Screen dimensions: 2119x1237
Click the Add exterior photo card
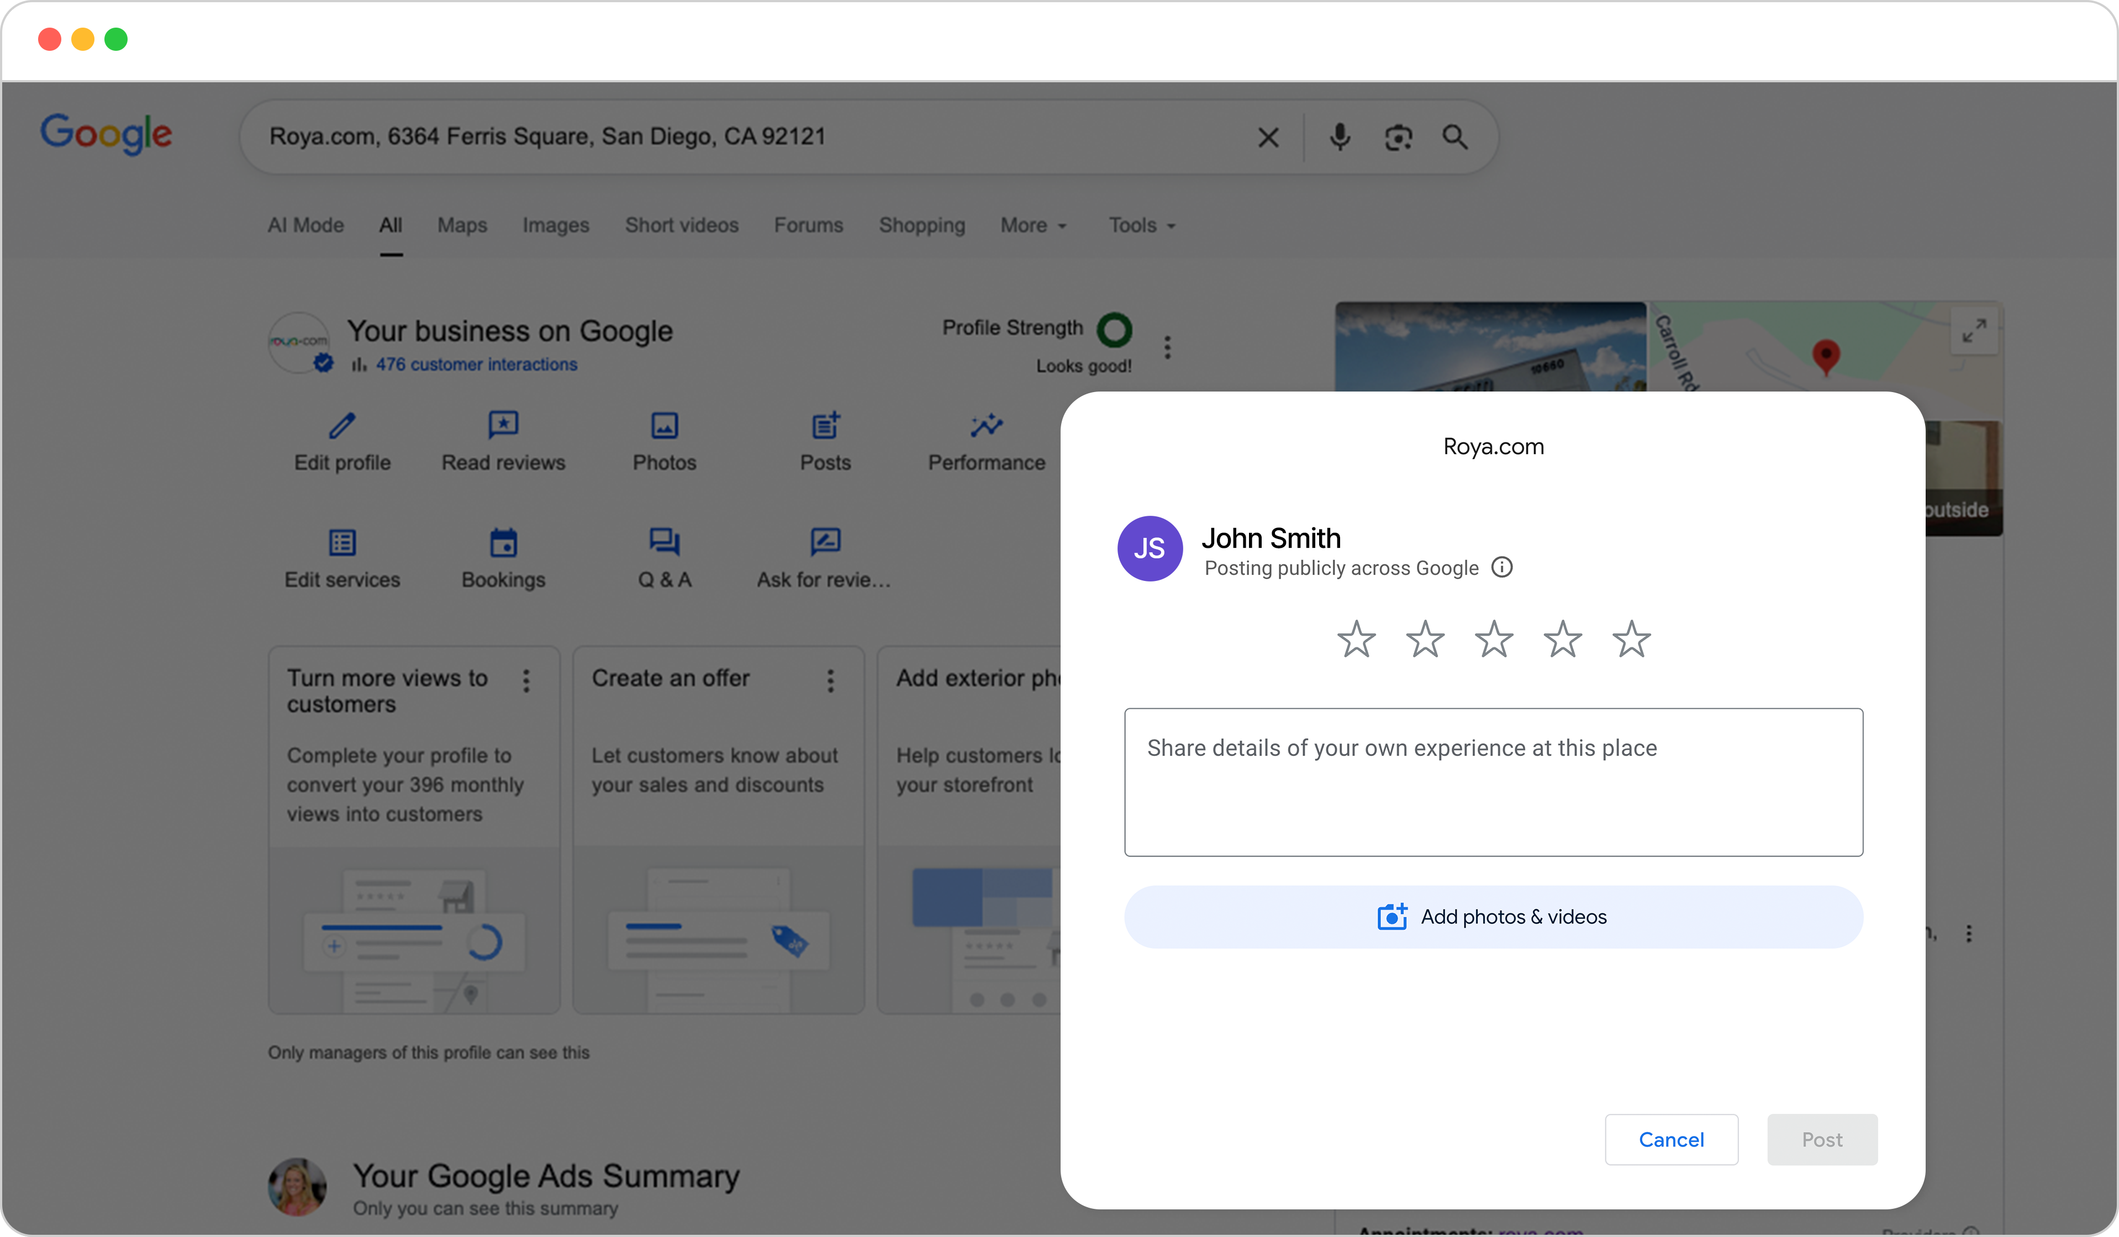point(969,829)
